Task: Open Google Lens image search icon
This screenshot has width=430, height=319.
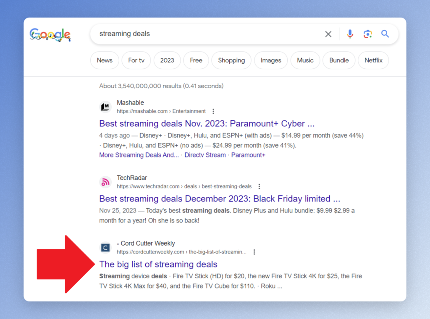Action: pos(368,34)
